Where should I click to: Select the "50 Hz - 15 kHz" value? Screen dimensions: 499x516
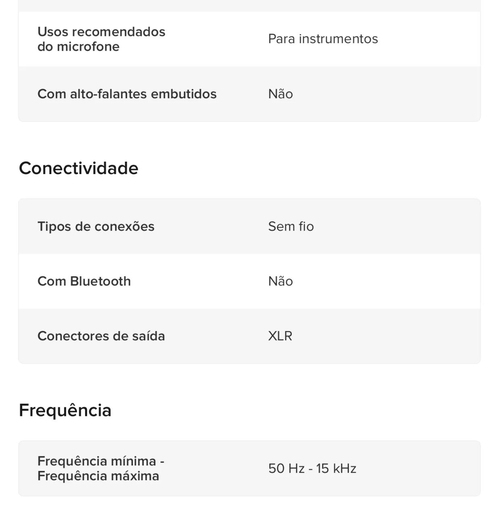click(x=312, y=468)
